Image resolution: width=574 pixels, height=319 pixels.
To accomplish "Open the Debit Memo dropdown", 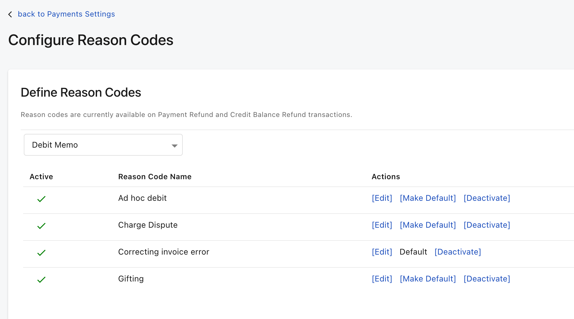I will click(x=103, y=145).
